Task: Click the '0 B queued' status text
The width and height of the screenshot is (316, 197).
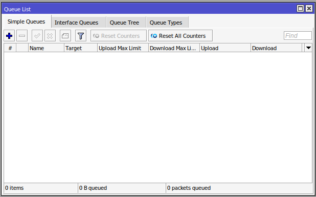Action: point(93,188)
